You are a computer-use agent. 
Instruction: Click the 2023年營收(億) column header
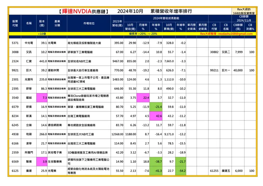(117, 23)
